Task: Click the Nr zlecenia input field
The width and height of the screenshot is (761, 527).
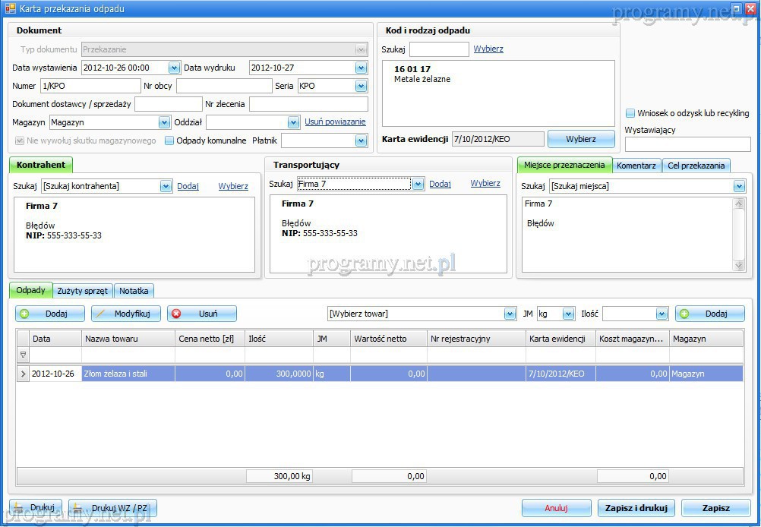Action: click(x=308, y=104)
